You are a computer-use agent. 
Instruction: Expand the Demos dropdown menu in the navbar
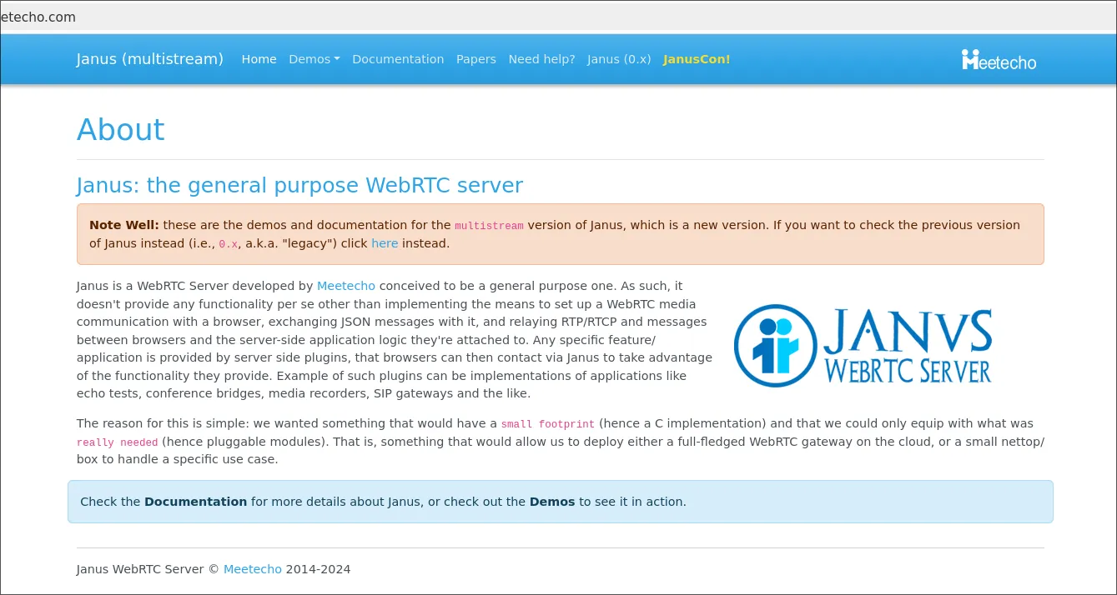(x=314, y=59)
